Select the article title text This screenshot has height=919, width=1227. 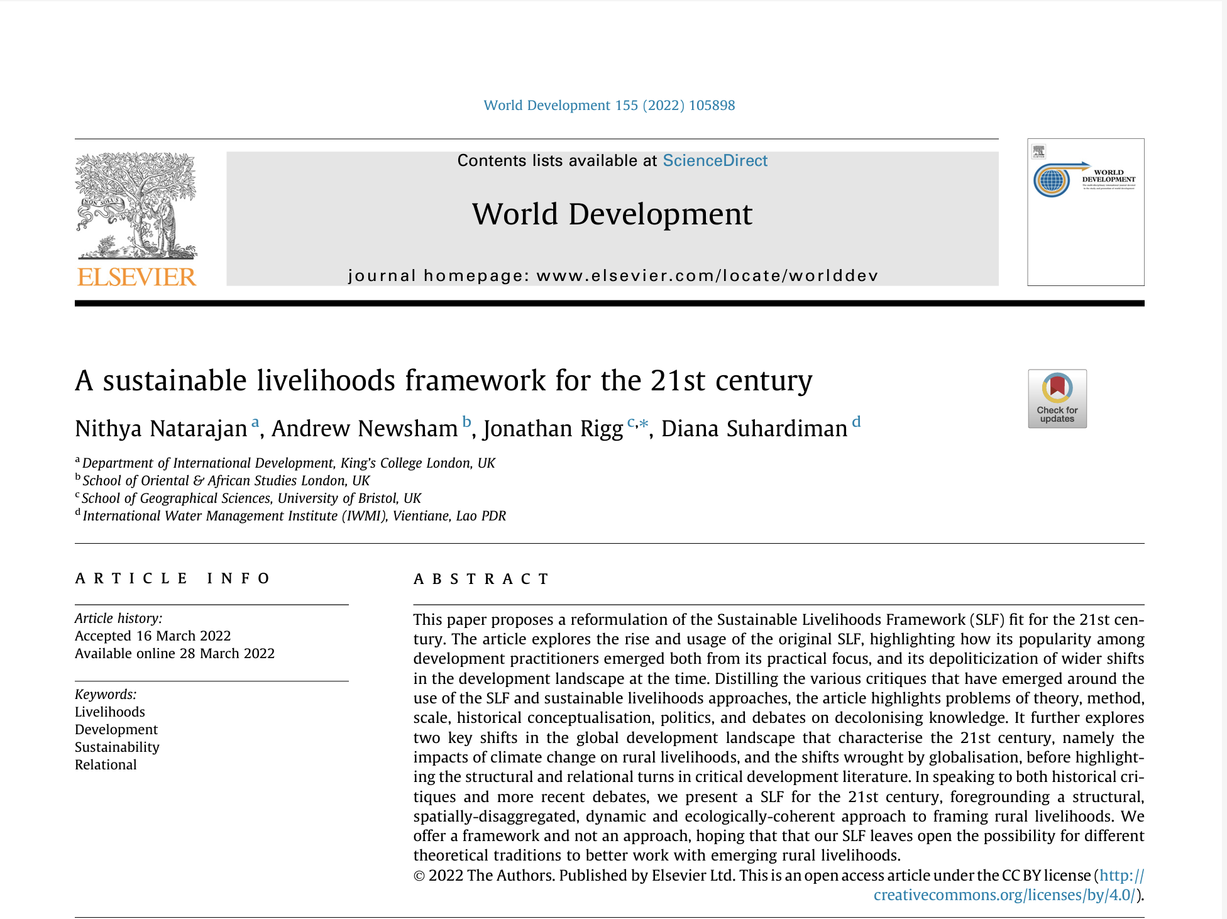tap(444, 380)
